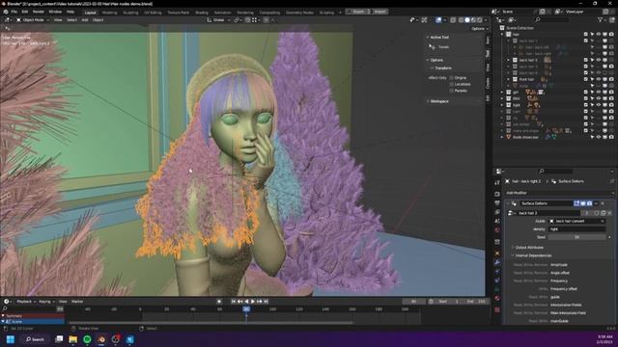Uncheck exclude checkbox for light collection
The width and height of the screenshot is (618, 347).
tap(586, 105)
